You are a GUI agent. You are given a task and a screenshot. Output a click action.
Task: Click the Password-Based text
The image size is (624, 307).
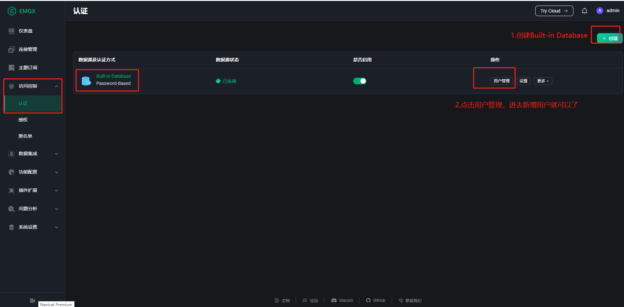coord(113,83)
